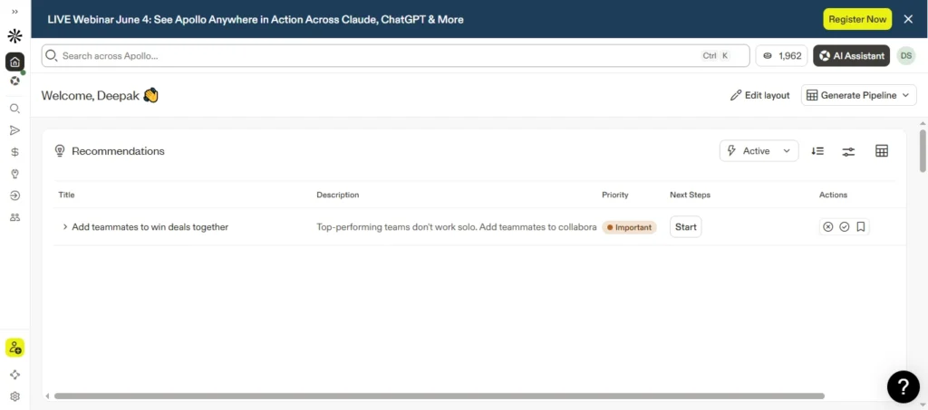Click the Priority column header
The image size is (928, 410).
click(615, 195)
